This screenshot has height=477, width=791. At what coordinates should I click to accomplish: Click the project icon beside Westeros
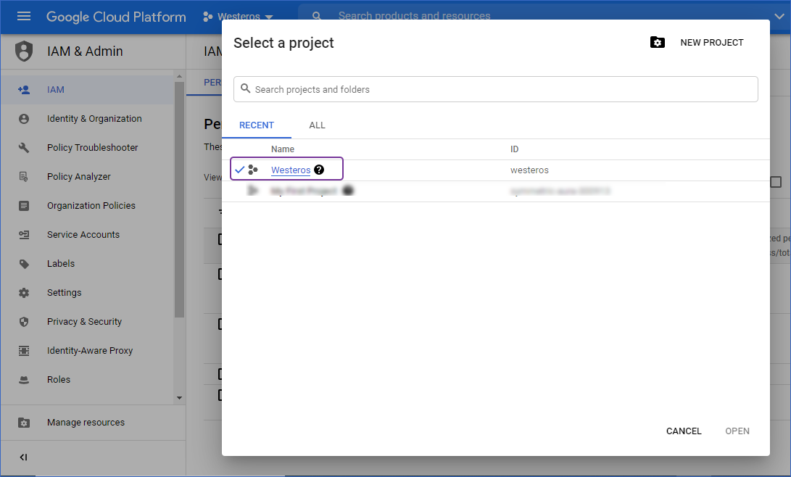point(253,170)
